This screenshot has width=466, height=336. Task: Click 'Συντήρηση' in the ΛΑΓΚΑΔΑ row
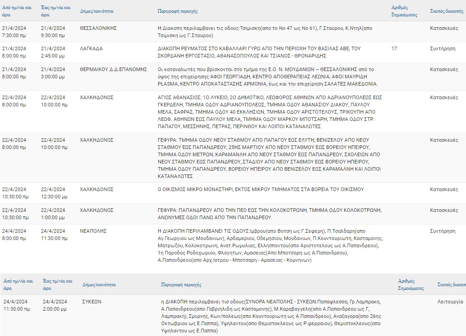pos(442,49)
